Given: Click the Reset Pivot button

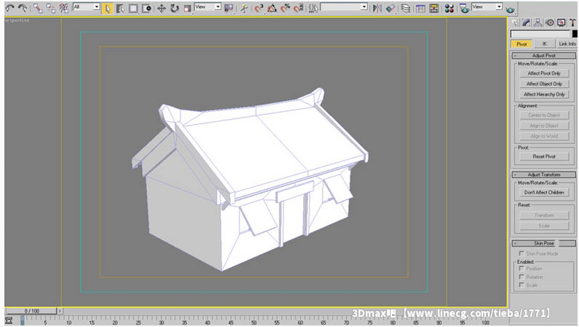Looking at the screenshot, I should pos(544,157).
